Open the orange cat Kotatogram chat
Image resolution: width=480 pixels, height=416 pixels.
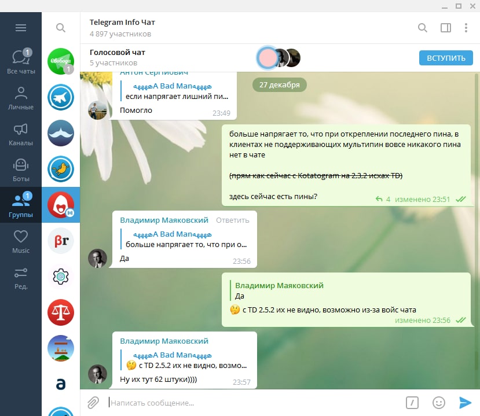point(61,169)
